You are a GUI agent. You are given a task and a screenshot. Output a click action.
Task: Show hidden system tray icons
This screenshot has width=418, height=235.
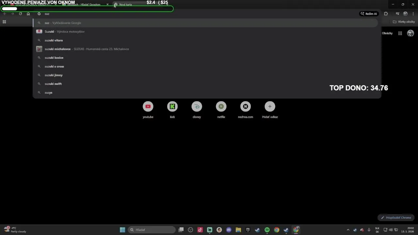tap(348, 230)
